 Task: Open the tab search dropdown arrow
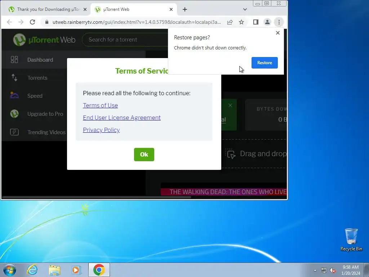[245, 9]
